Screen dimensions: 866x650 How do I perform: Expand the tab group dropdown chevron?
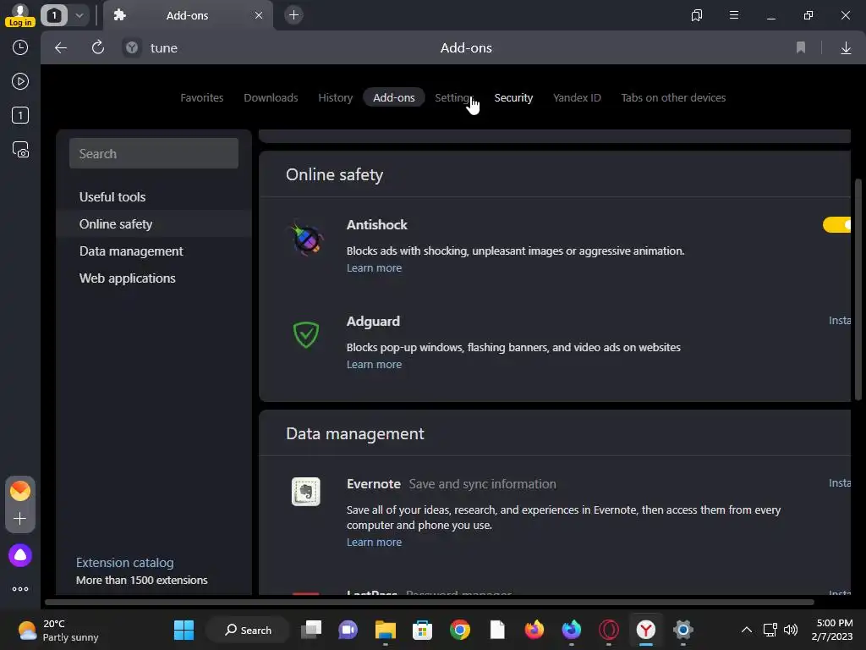[x=79, y=15]
